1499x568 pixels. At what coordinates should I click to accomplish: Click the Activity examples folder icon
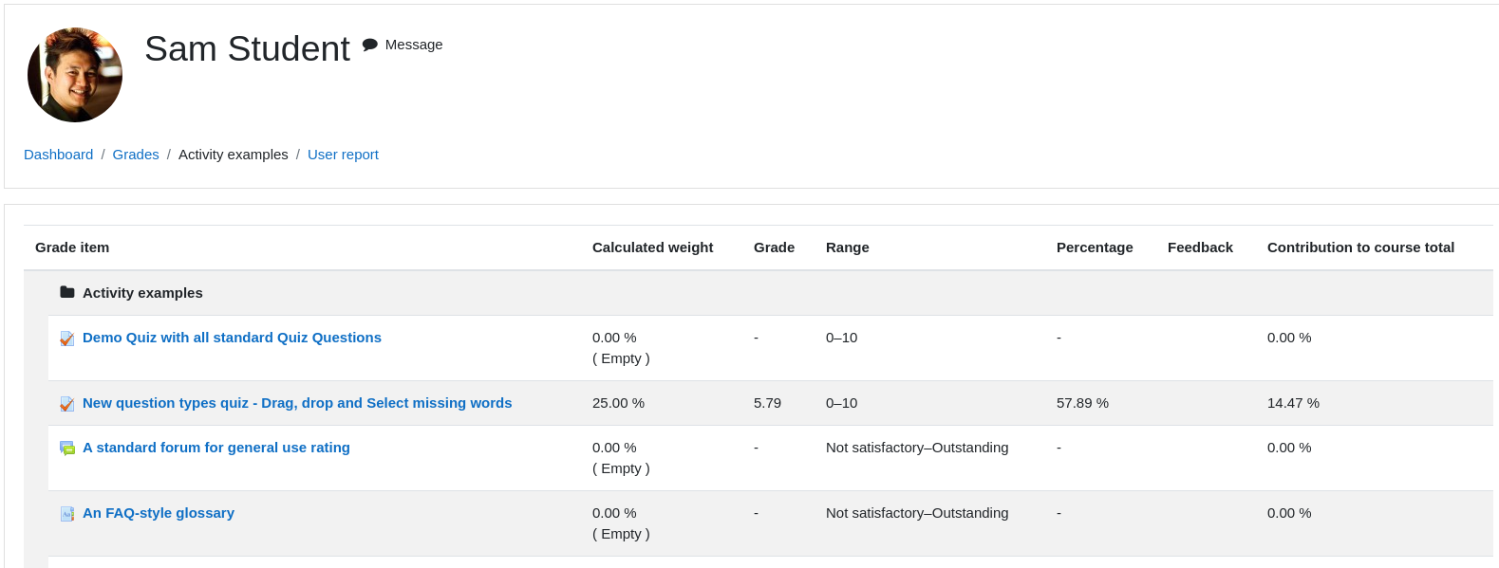[67, 292]
